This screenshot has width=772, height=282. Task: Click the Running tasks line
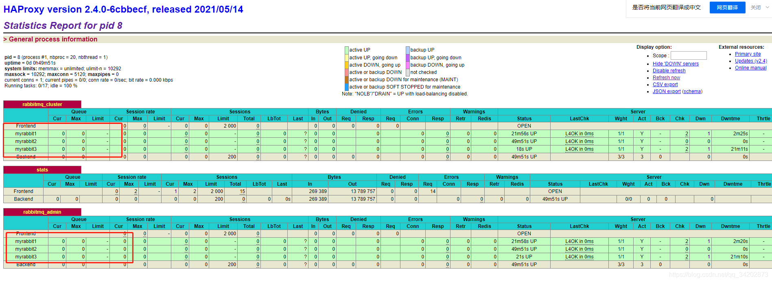[x=41, y=86]
